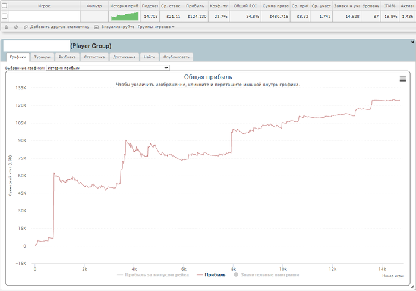Click the chart icon beside Визуализируйте
The width and height of the screenshot is (416, 291).
(x=96, y=27)
